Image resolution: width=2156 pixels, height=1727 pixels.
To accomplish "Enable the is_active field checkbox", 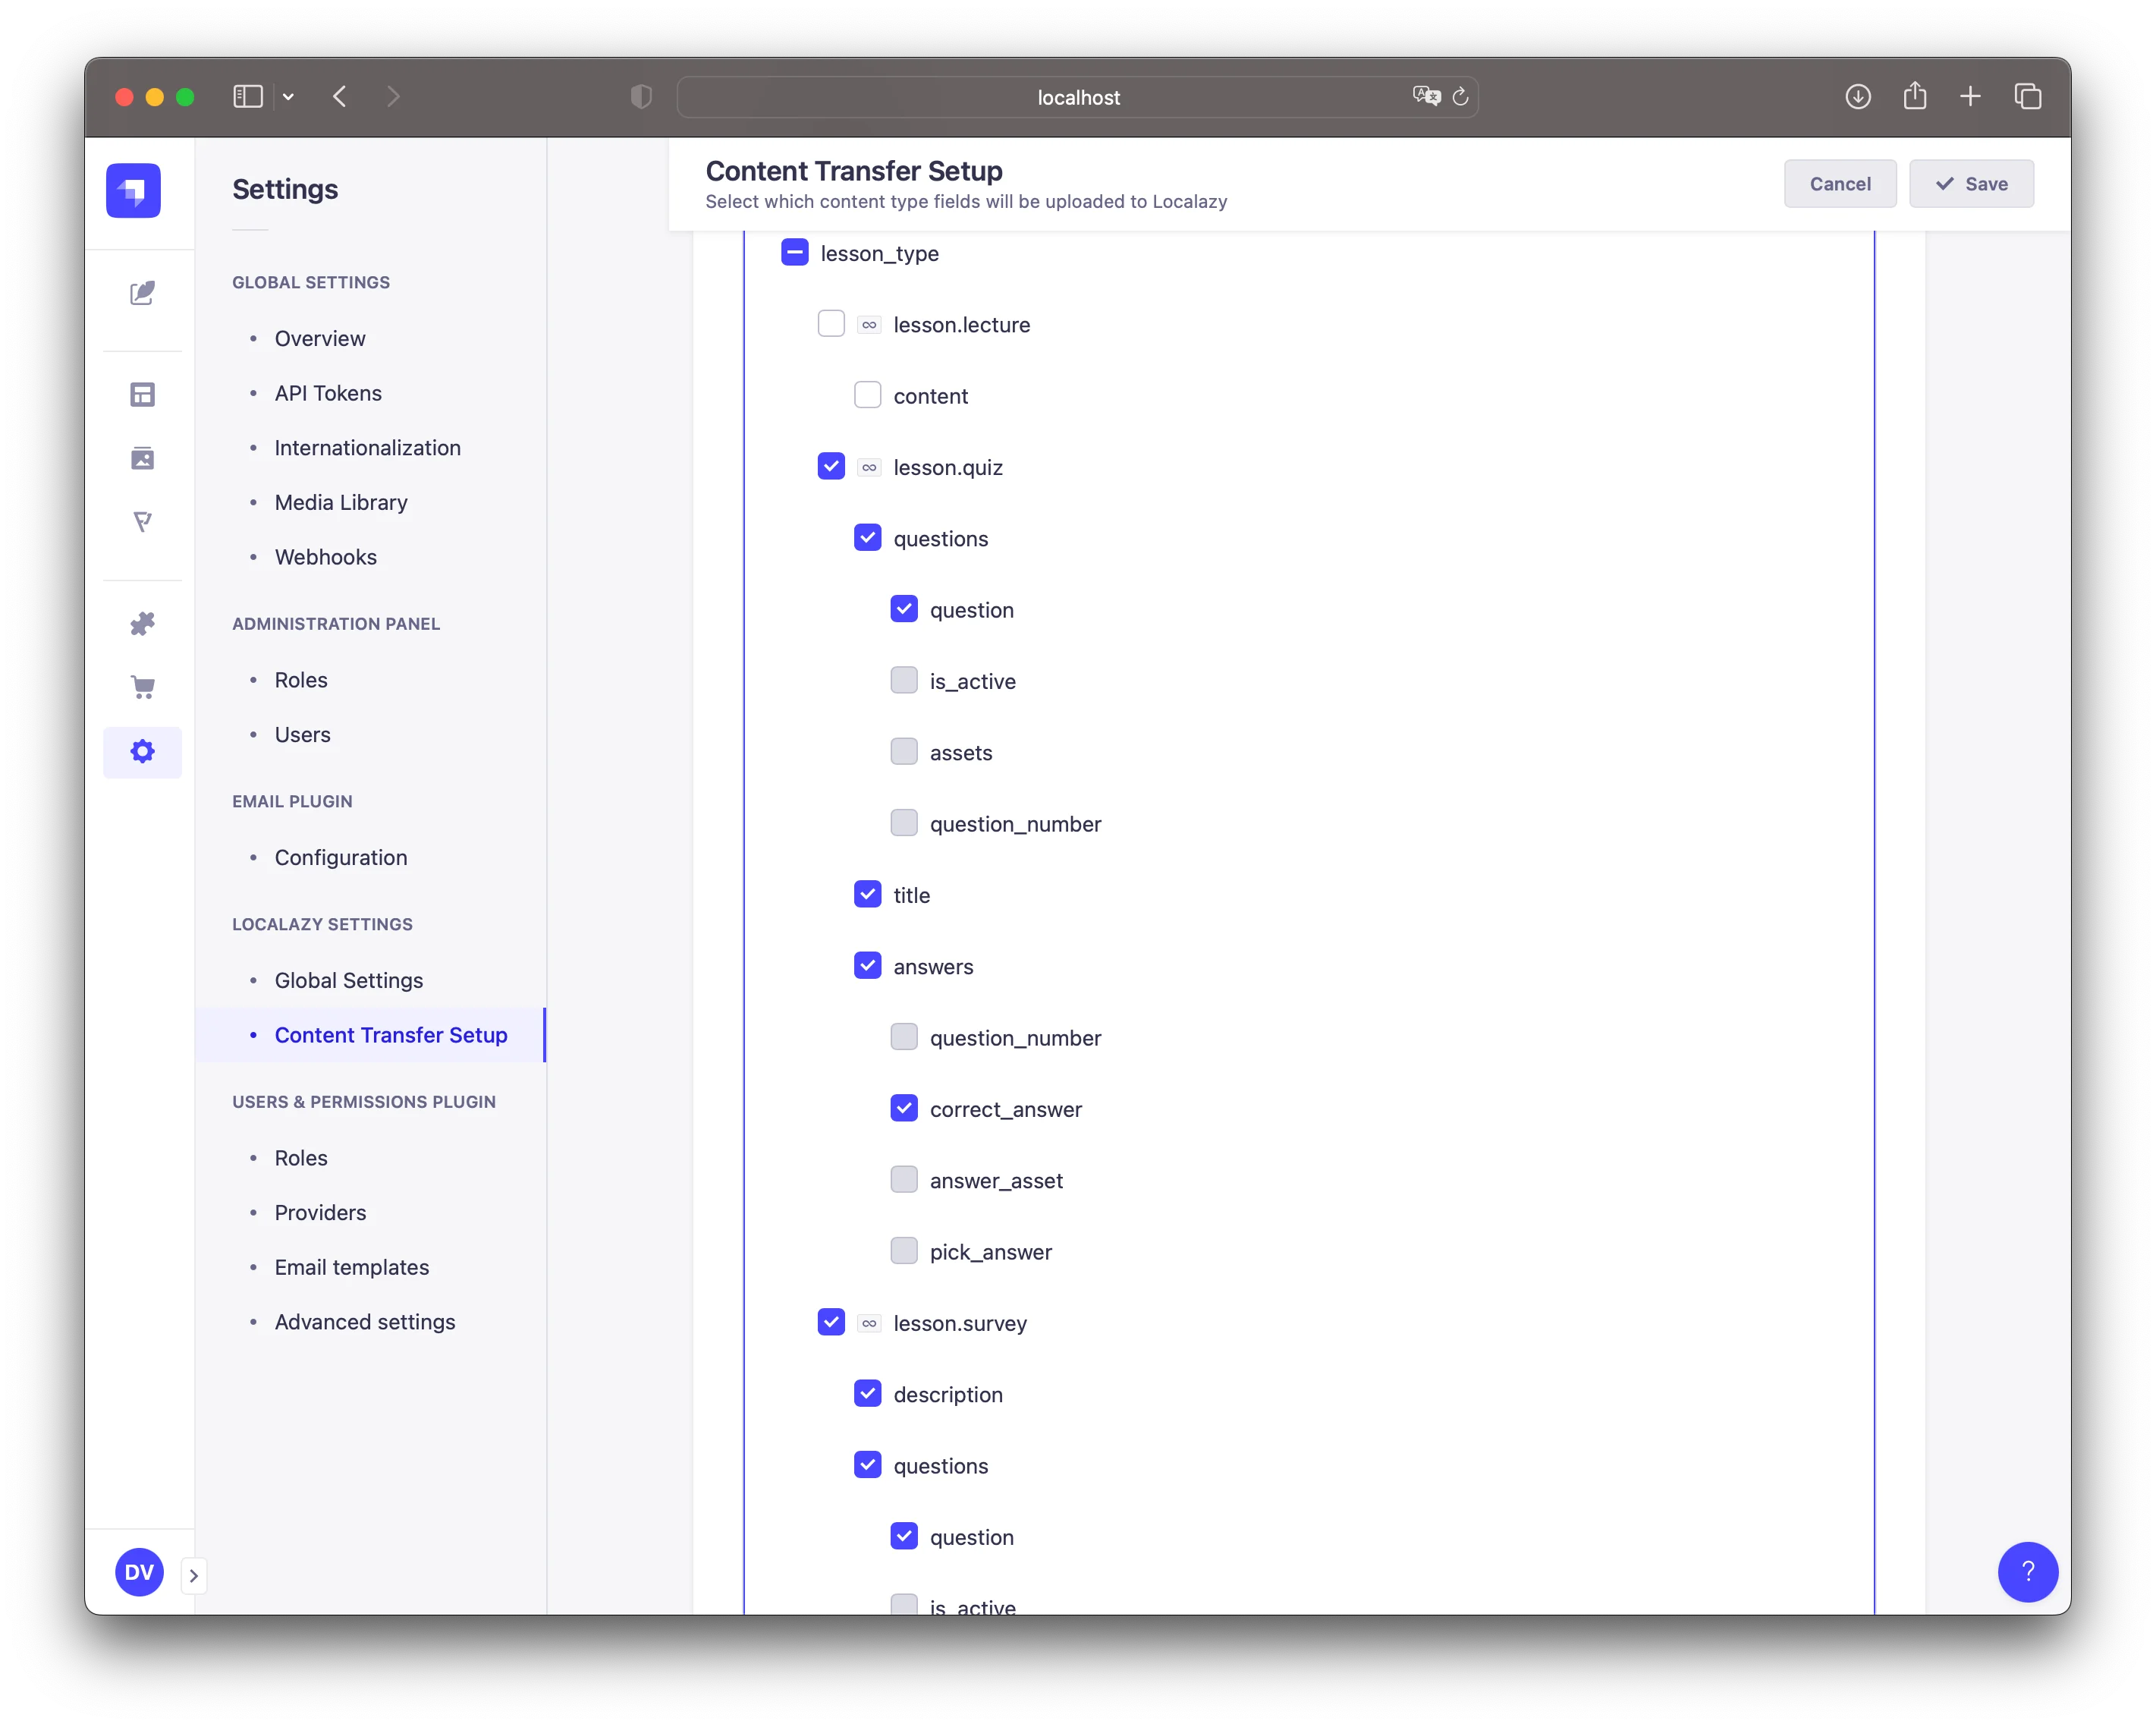I will 905,680.
